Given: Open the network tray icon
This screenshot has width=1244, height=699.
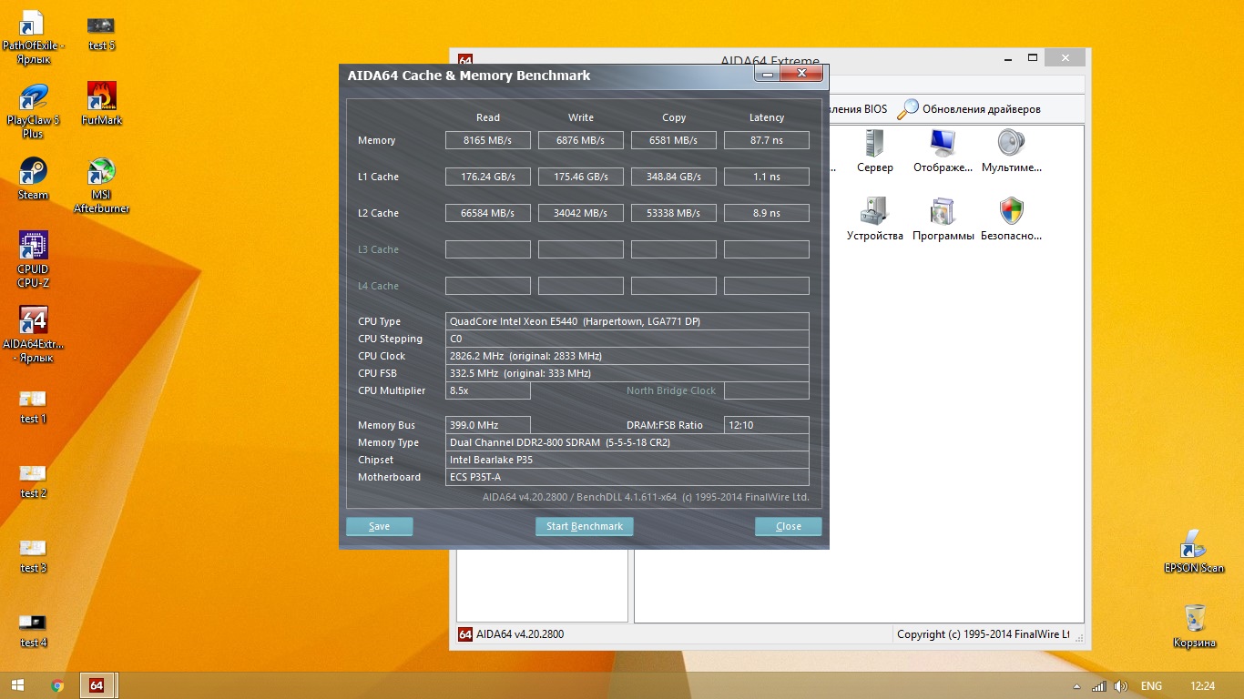Looking at the screenshot, I should click(1099, 686).
